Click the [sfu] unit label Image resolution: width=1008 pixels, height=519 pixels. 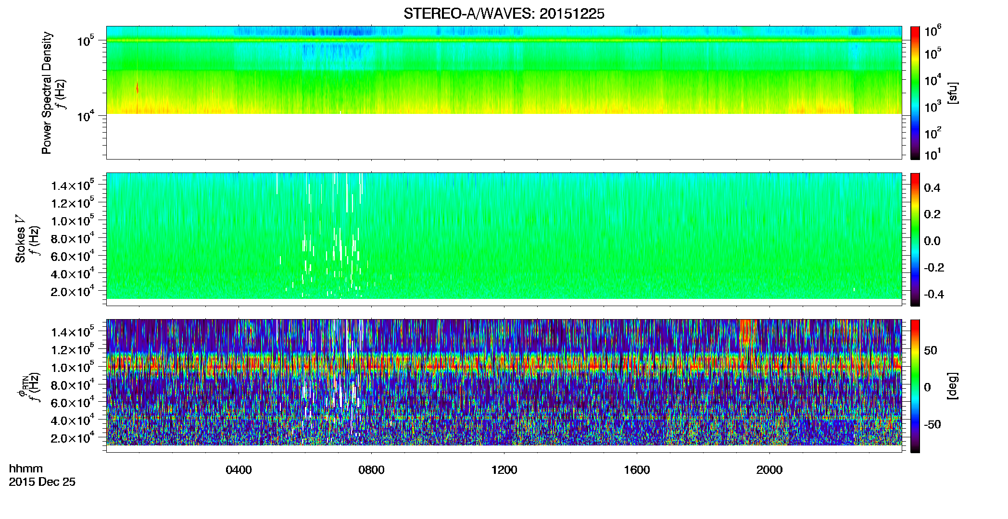pos(953,93)
